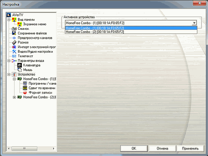Screen dimensions: 208x156
Task: Collapse the Вид панели tree node
Action: (9, 20)
